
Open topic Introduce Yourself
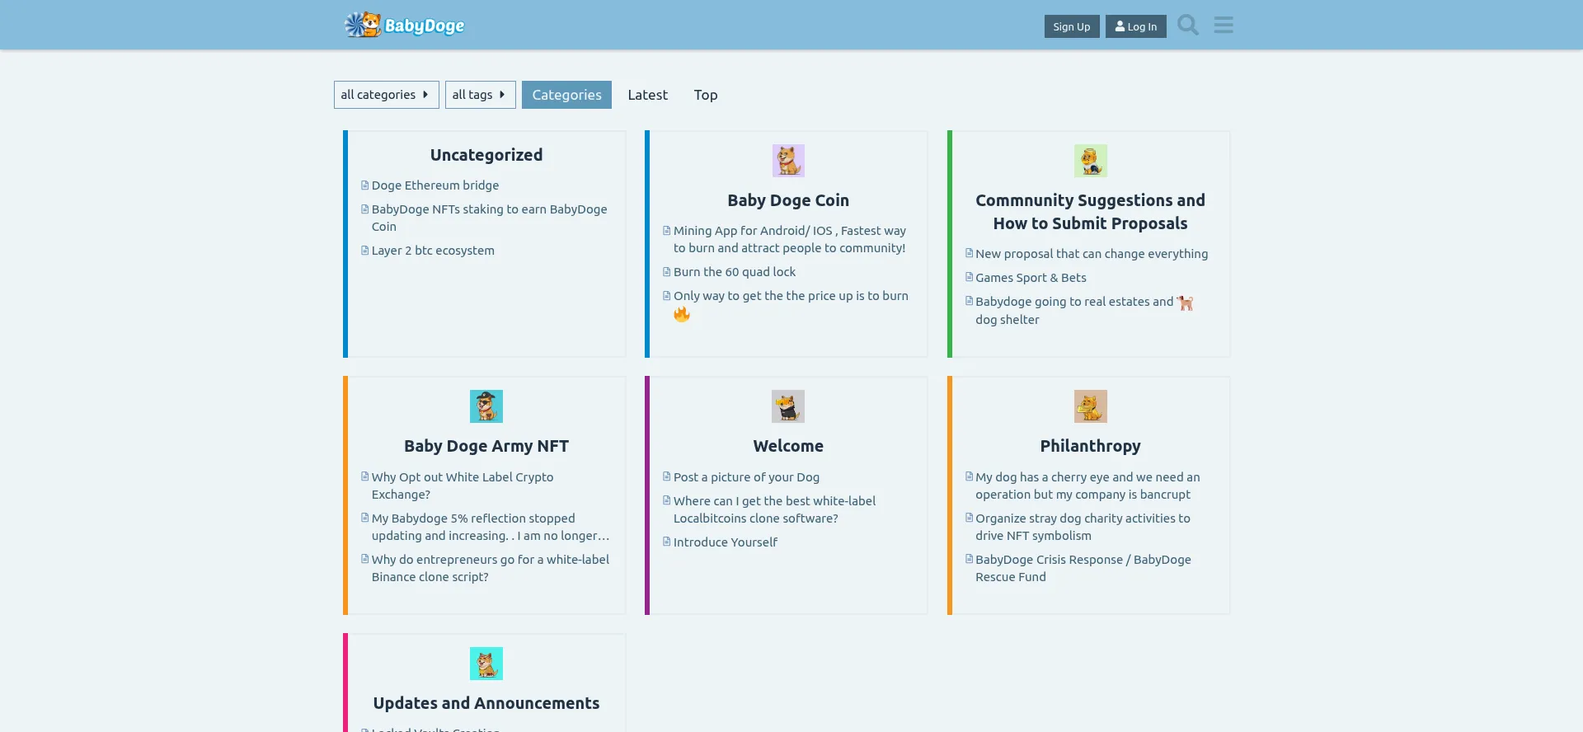coord(725,542)
